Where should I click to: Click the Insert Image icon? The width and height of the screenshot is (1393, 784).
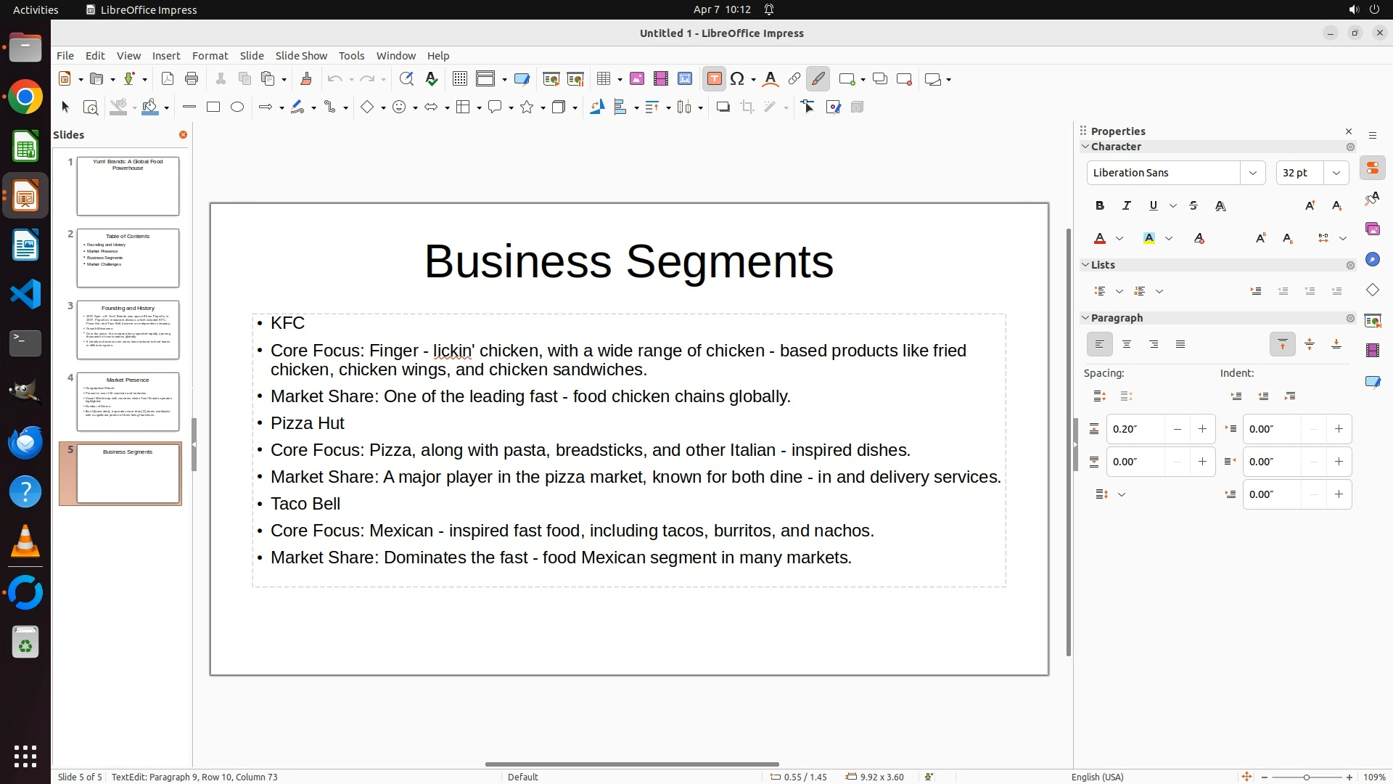coord(637,79)
